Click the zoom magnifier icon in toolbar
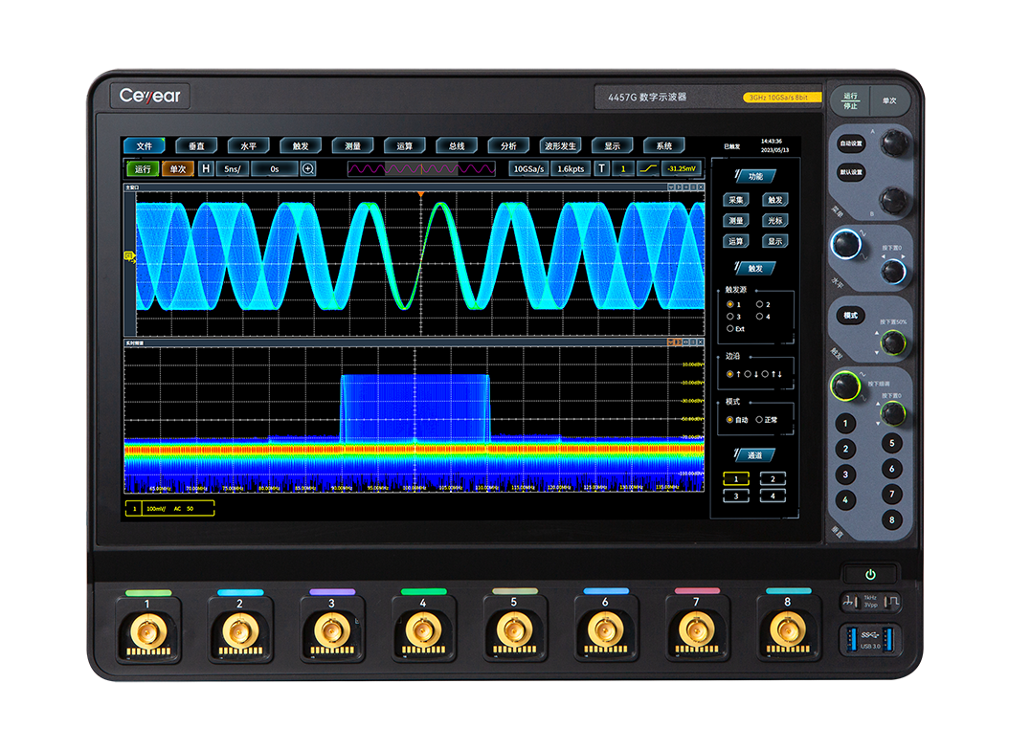This screenshot has height=750, width=1009. point(308,169)
